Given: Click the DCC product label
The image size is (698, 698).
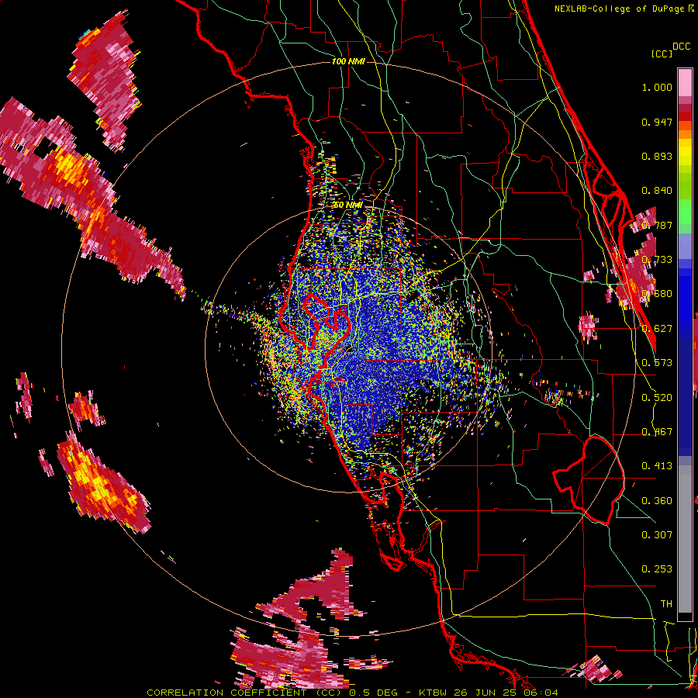Looking at the screenshot, I should 681,47.
